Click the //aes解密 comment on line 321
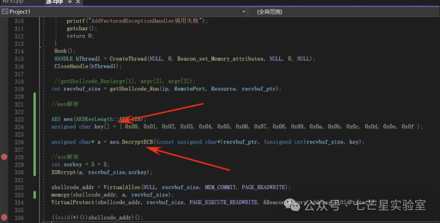 click(65, 104)
